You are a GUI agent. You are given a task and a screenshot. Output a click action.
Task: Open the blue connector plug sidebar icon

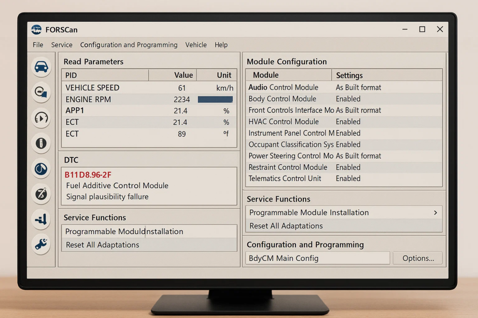(x=41, y=219)
